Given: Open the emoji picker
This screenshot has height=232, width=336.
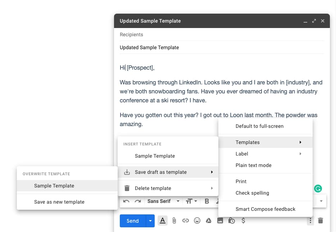Looking at the screenshot, I should (x=197, y=221).
